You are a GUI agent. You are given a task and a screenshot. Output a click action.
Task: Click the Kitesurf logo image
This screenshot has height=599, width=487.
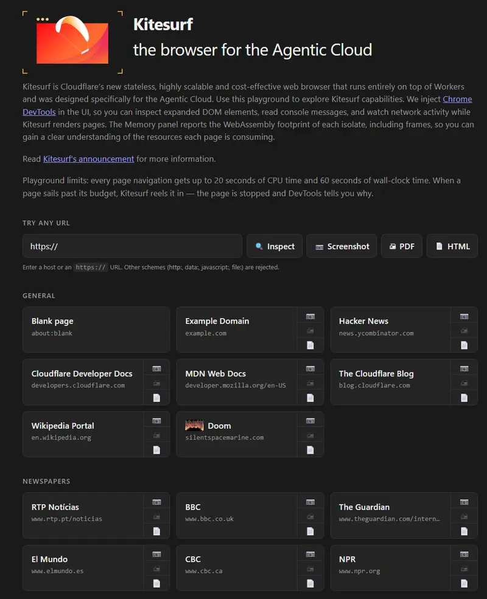click(72, 41)
